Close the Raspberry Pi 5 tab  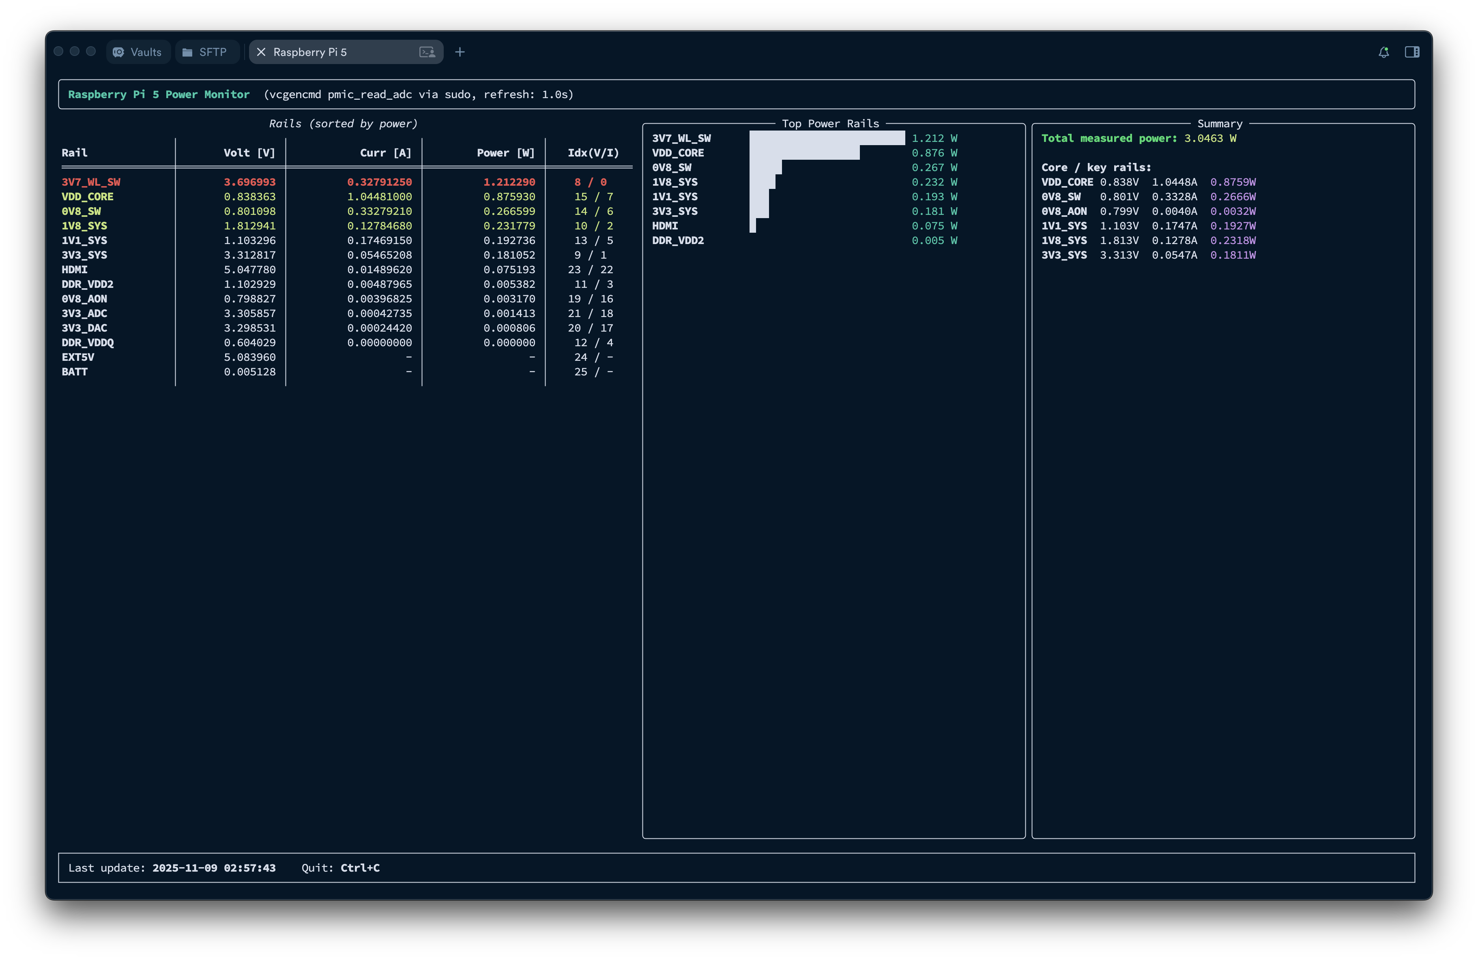pos(262,52)
